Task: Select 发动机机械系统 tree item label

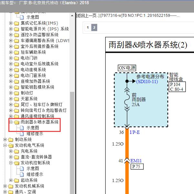Action: click(29, 186)
